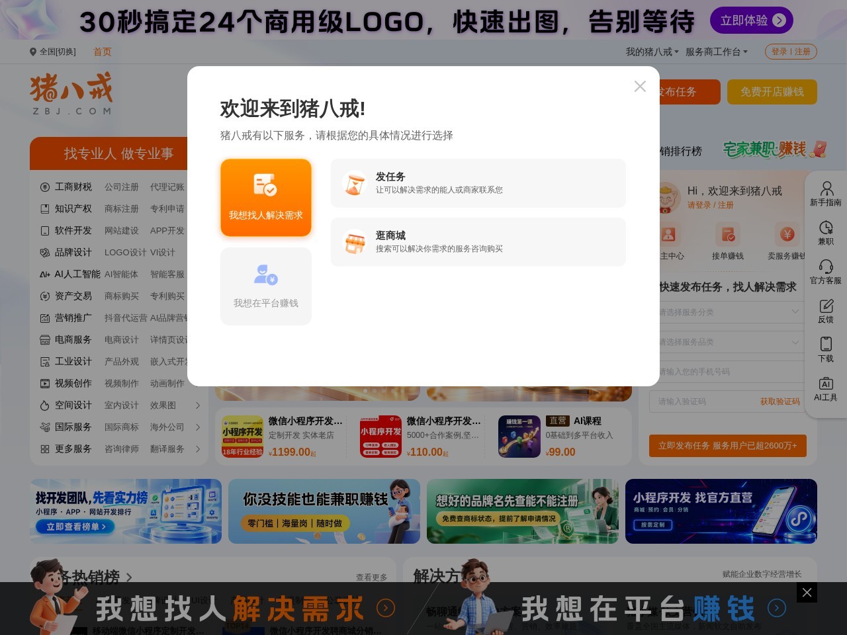Click 请登录 / 注册 link
The image size is (847, 635).
click(711, 205)
